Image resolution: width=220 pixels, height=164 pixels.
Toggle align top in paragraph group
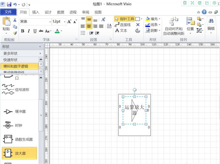point(83,19)
